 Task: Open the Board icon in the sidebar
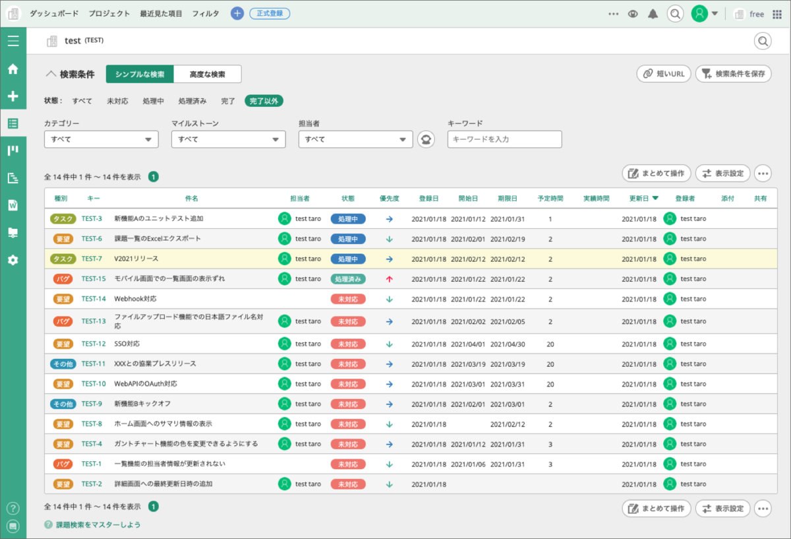13,150
